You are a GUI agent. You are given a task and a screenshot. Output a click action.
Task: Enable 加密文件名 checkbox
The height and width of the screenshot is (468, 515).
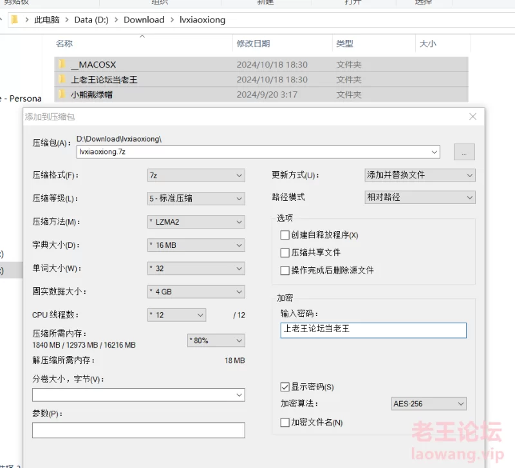[285, 422]
